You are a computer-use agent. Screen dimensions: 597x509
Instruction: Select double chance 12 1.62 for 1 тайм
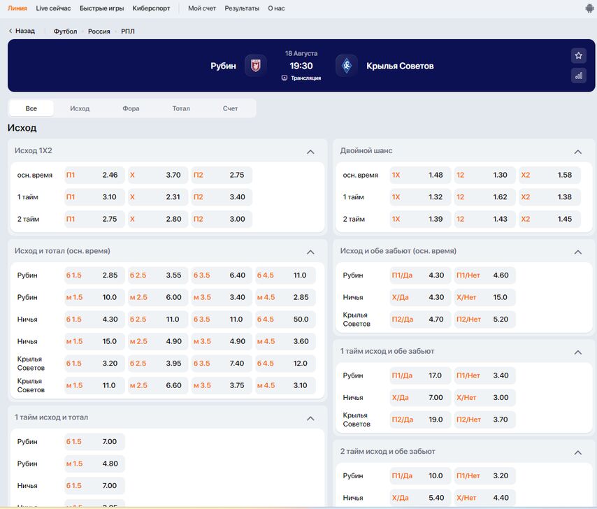[484, 197]
